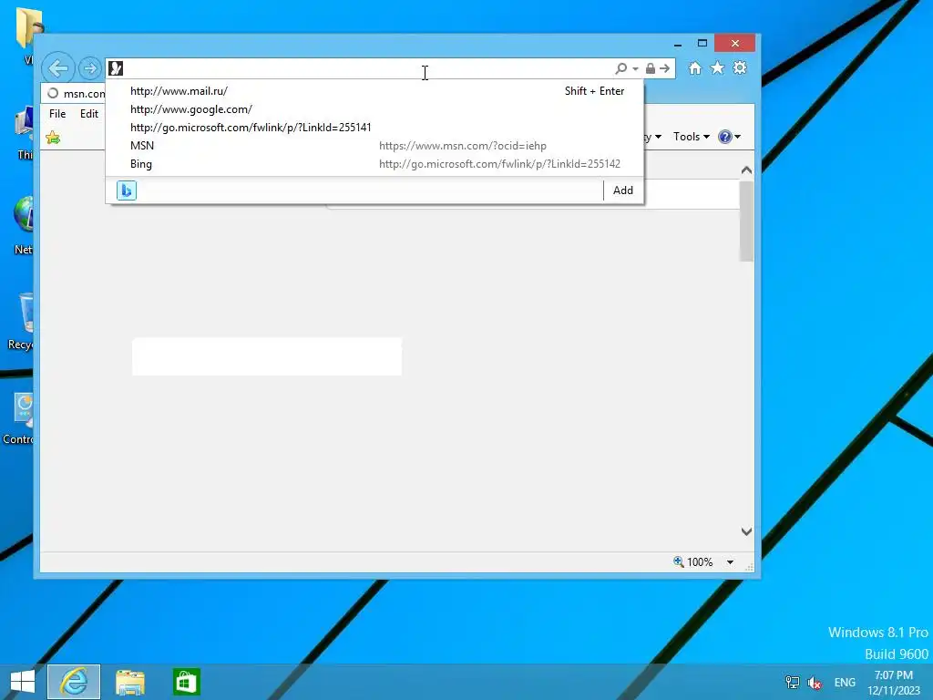The width and height of the screenshot is (933, 700).
Task: Open the Tools gear icon
Action: tap(740, 67)
